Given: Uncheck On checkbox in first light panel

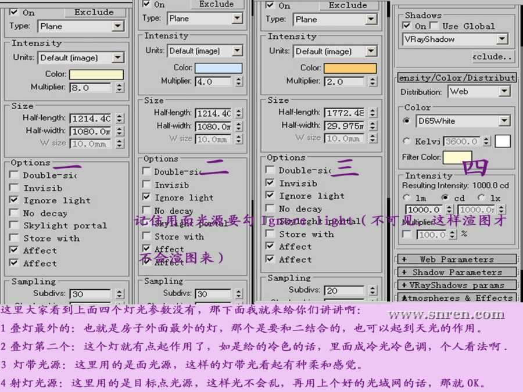Looking at the screenshot, I should [x=13, y=12].
